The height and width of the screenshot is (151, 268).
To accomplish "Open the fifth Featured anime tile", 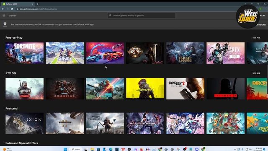I will [185, 123].
